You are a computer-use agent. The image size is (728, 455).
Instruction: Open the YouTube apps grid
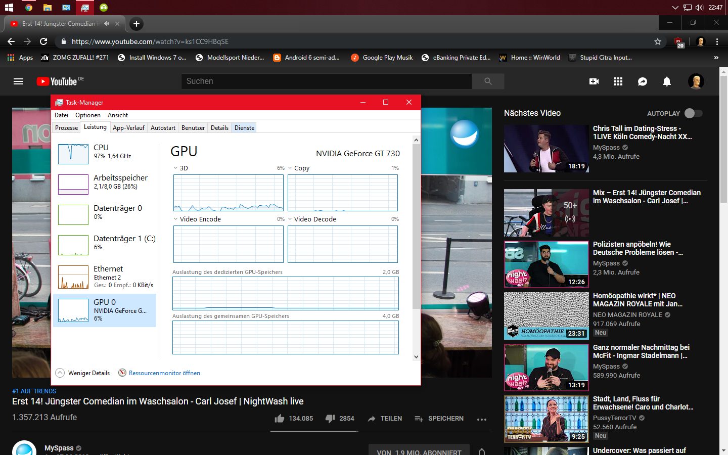pos(618,81)
